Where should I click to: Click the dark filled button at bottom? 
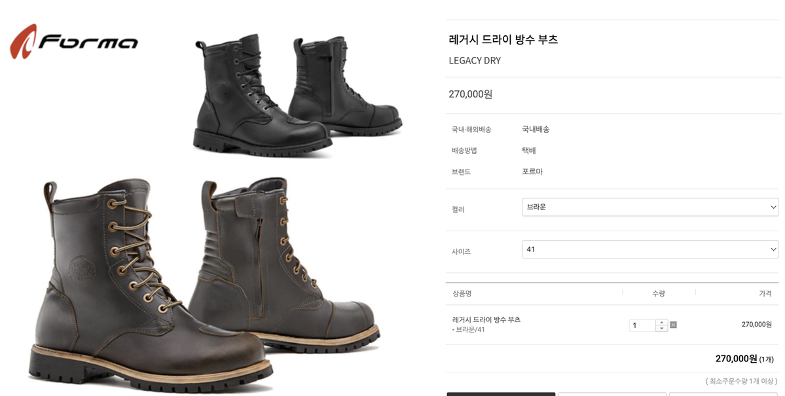pyautogui.click(x=501, y=394)
